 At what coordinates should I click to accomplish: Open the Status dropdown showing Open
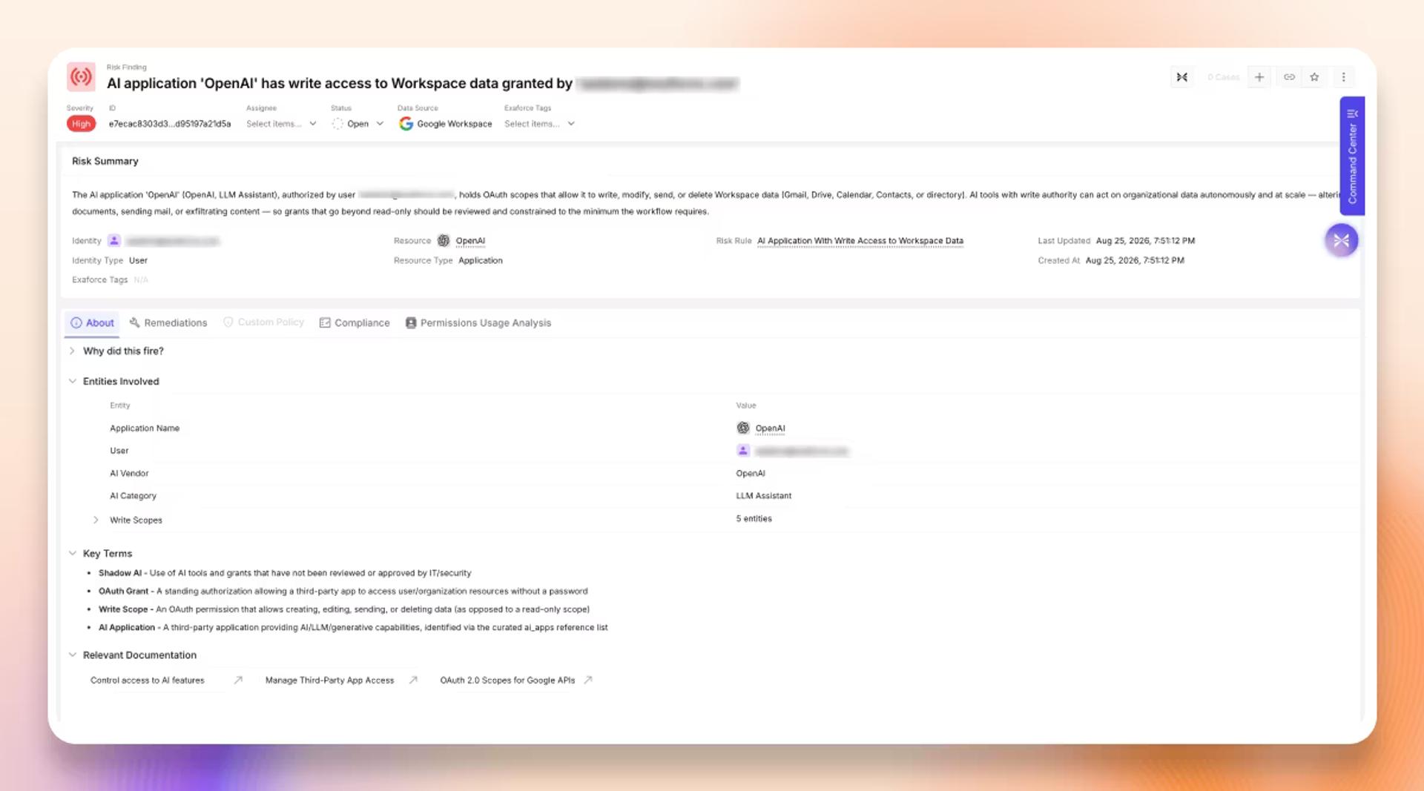[x=357, y=124]
